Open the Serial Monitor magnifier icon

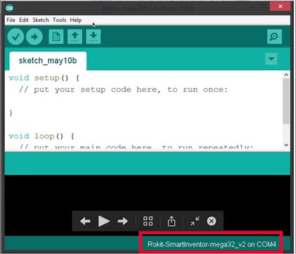274,37
